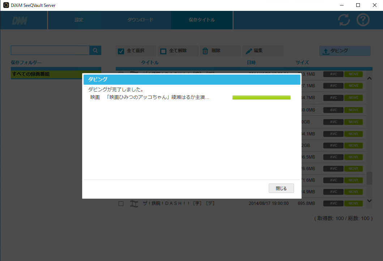Select すべての録画番組 folder

(x=56, y=74)
